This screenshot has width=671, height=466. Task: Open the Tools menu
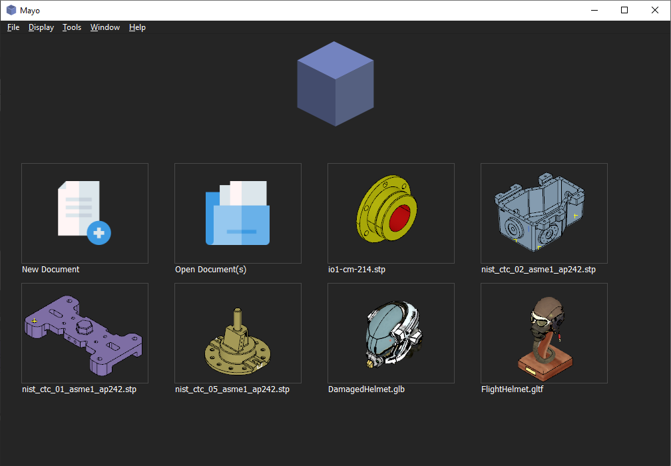pyautogui.click(x=71, y=27)
